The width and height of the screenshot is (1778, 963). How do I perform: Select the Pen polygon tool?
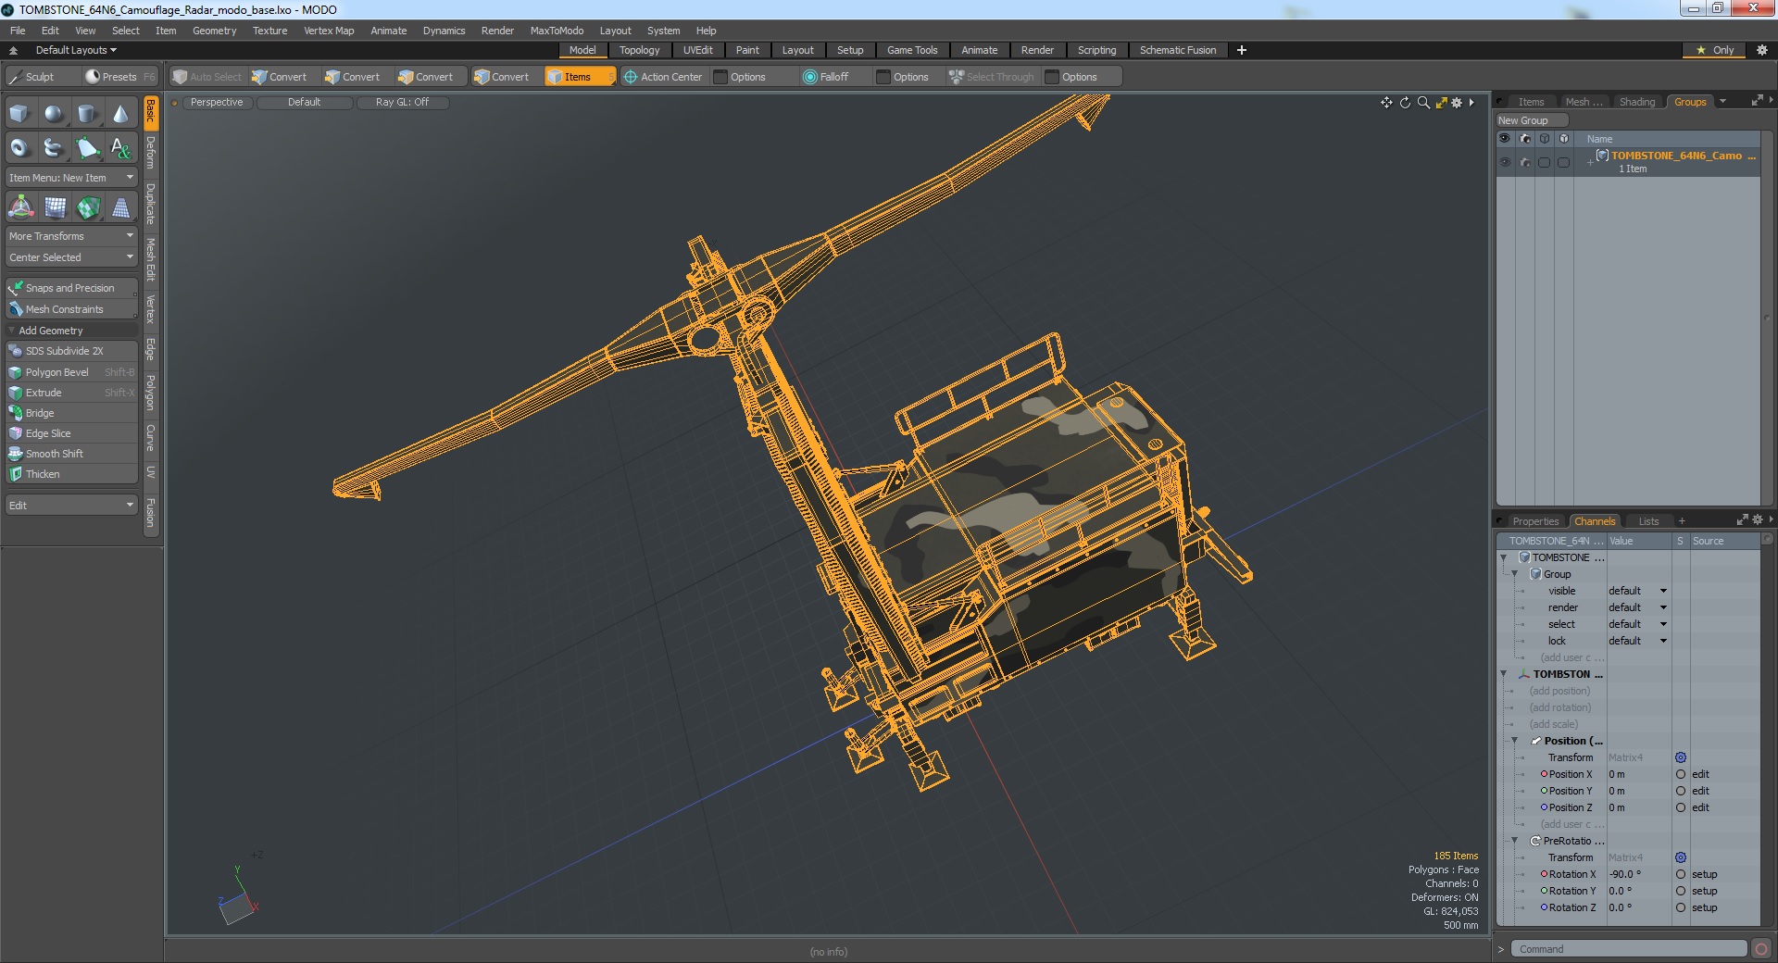point(87,147)
